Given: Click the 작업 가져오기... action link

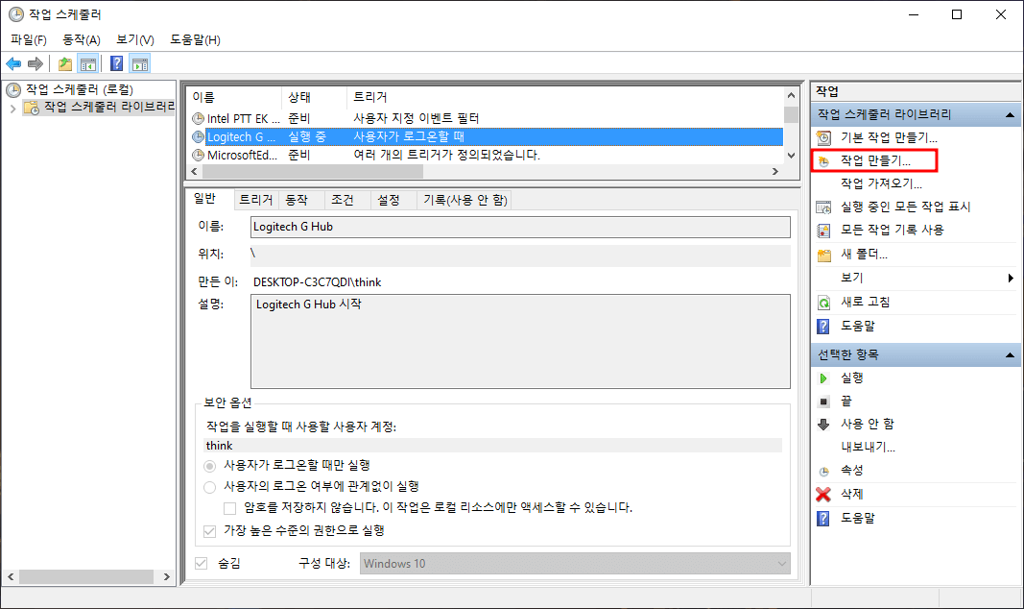Looking at the screenshot, I should click(x=881, y=184).
